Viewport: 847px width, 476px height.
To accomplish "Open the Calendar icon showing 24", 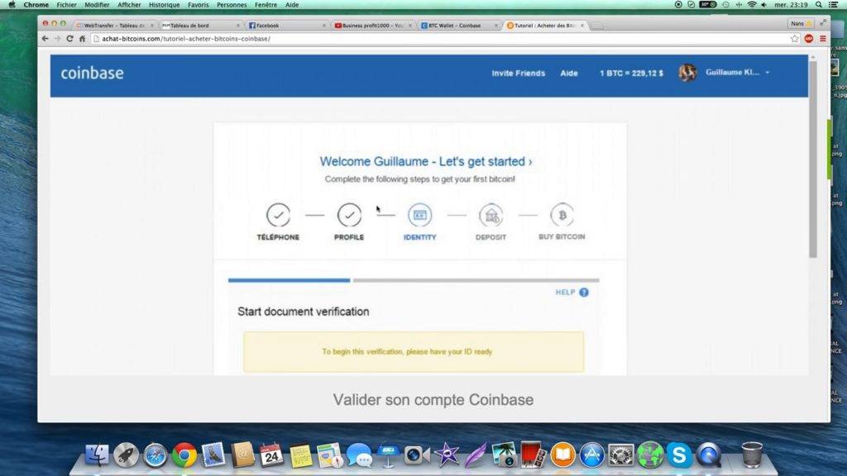I will pos(271,455).
